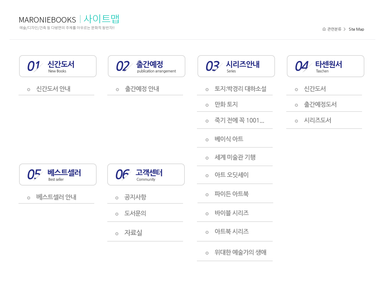Open the 01 신간도서 New Books section

58,66
